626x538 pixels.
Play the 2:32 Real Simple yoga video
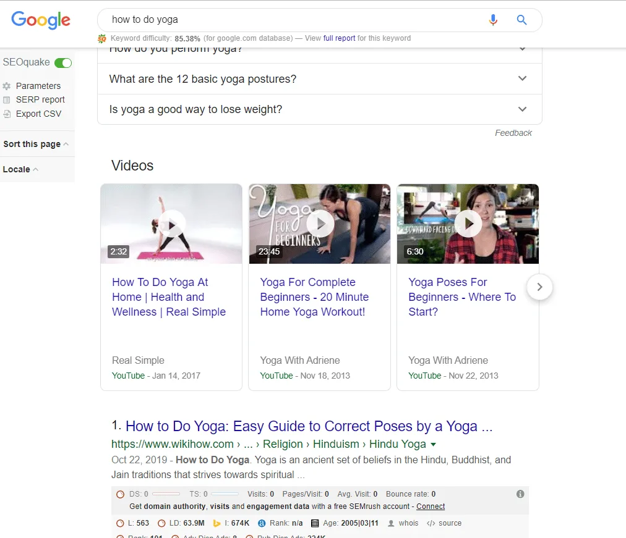(171, 224)
